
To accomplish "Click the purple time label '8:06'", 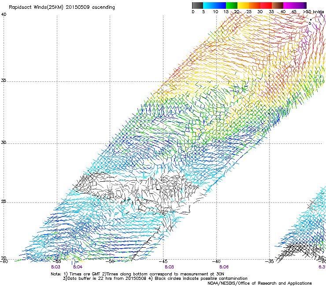I will pos(224,267).
